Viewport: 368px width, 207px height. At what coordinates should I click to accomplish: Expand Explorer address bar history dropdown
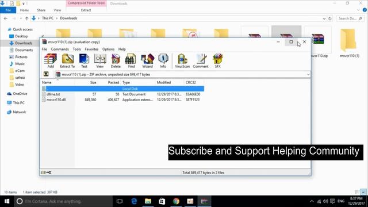click(324, 18)
